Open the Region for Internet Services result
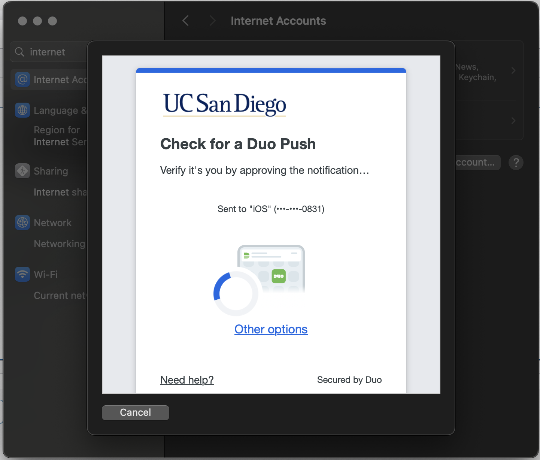 [60, 136]
